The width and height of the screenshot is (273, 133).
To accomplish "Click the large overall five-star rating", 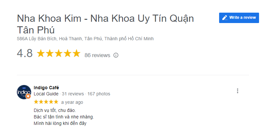I will (x=58, y=54).
